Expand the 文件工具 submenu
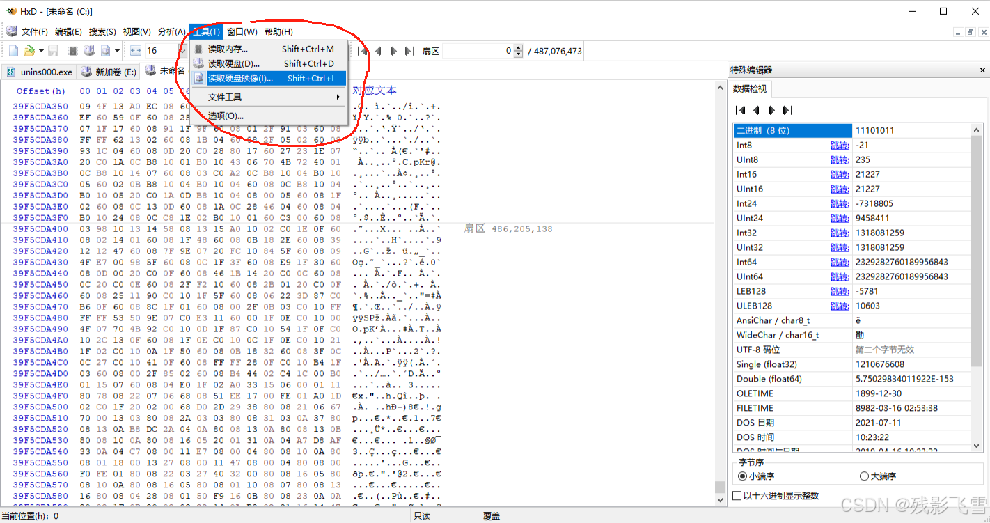The width and height of the screenshot is (990, 523). click(x=269, y=97)
